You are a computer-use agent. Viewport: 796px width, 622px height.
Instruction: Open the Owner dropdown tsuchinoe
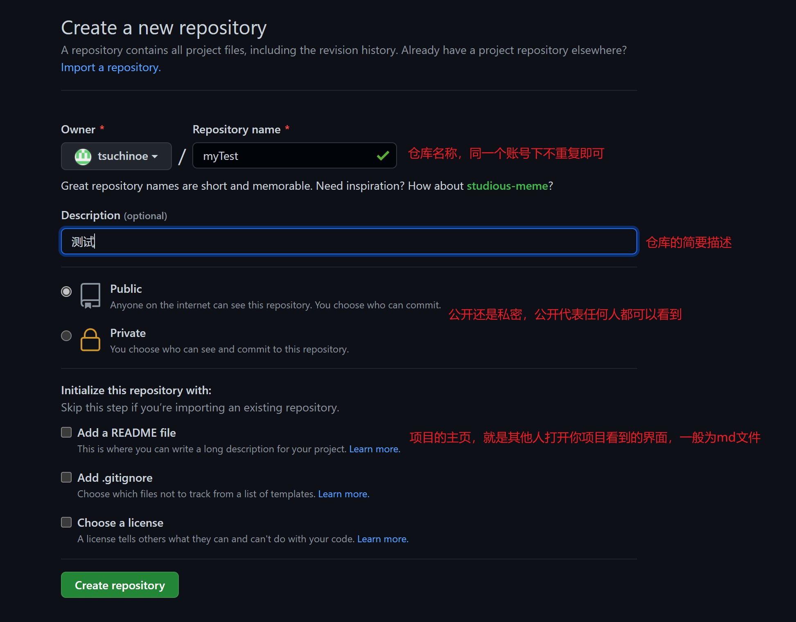(116, 156)
